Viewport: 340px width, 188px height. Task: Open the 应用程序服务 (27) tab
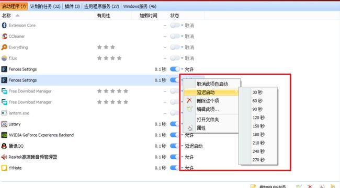pyautogui.click(x=101, y=6)
